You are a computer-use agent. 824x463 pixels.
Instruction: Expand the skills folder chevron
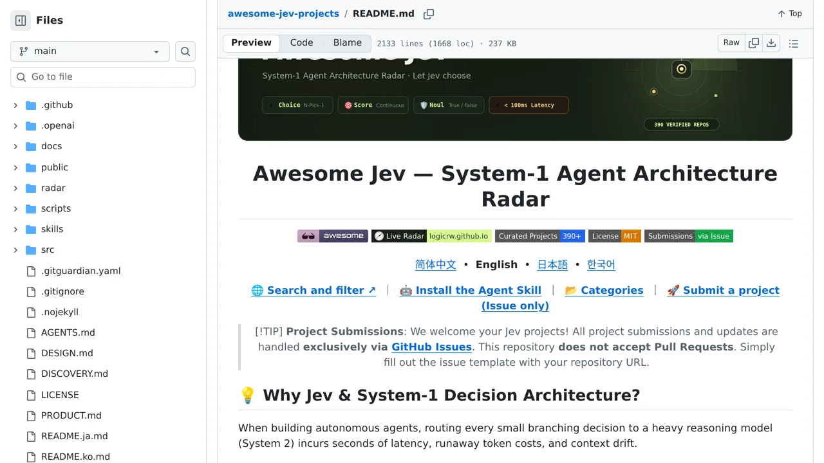[x=15, y=230]
